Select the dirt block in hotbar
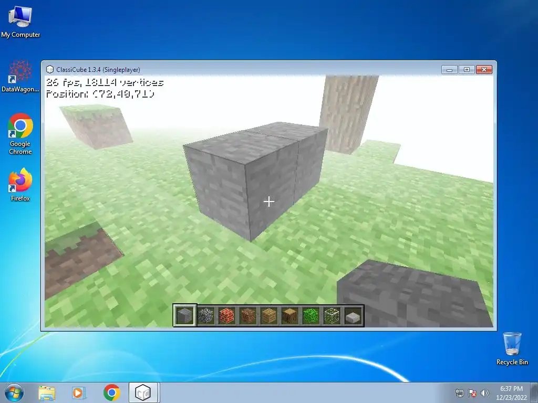This screenshot has height=403, width=538. [x=248, y=315]
